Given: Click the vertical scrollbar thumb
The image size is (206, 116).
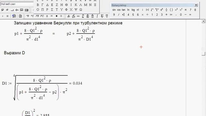Looking at the screenshot, I should click(x=203, y=51).
